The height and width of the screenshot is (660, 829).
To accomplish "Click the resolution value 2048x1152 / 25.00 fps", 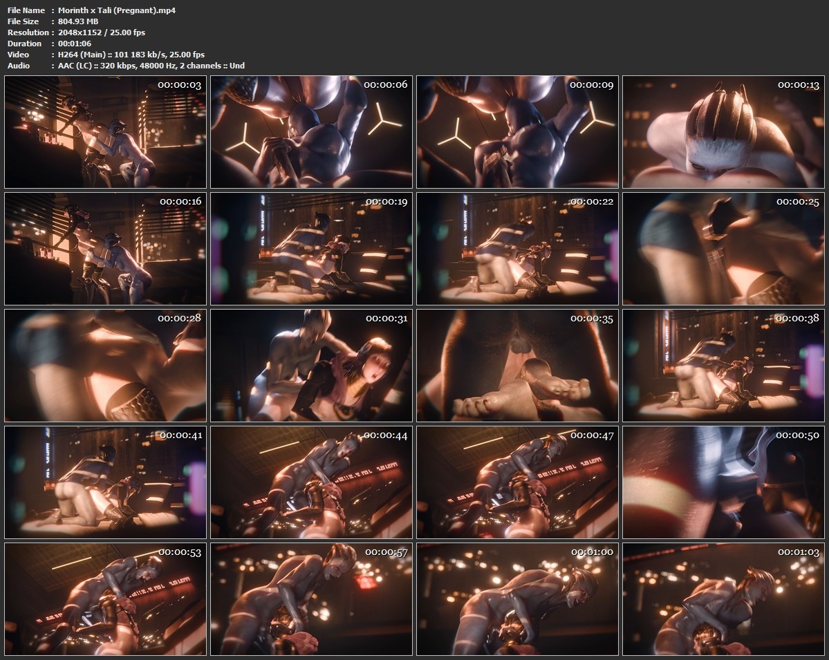I will point(102,32).
